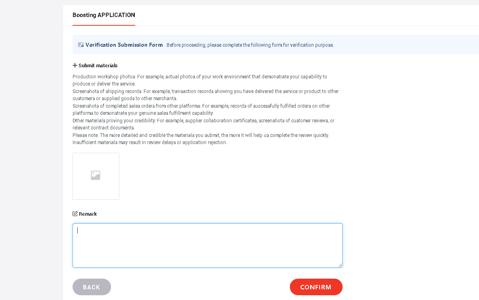Open the dashed image upload box
The image size is (479, 300).
[x=96, y=176]
